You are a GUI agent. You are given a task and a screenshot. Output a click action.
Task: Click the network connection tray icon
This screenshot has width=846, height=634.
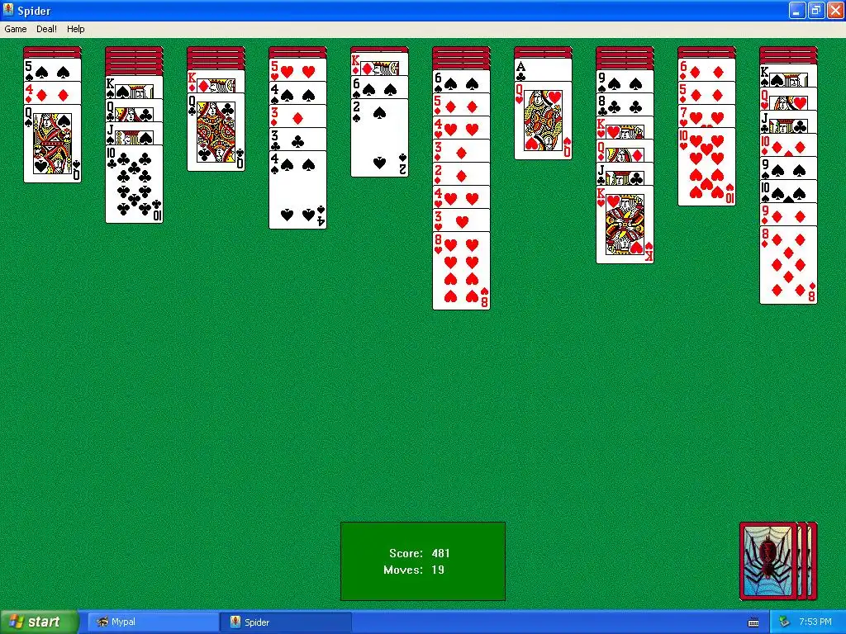pyautogui.click(x=784, y=622)
